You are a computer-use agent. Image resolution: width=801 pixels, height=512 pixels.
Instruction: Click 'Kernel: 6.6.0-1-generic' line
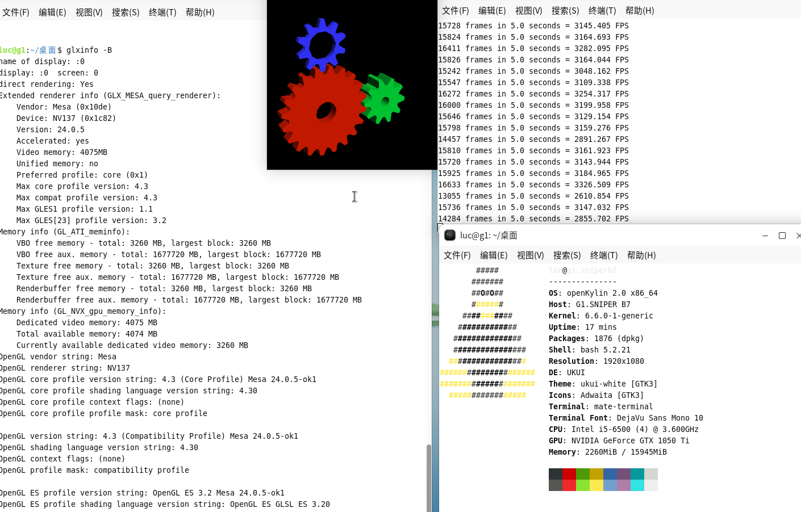coord(601,316)
